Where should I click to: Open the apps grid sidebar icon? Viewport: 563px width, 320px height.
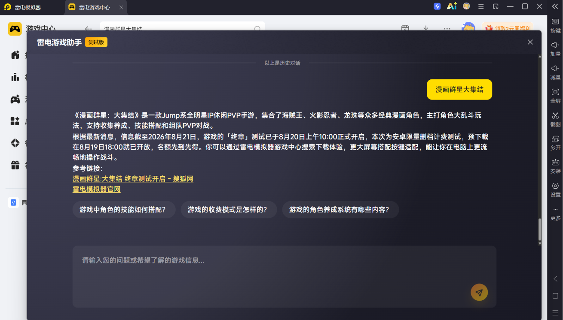15,121
